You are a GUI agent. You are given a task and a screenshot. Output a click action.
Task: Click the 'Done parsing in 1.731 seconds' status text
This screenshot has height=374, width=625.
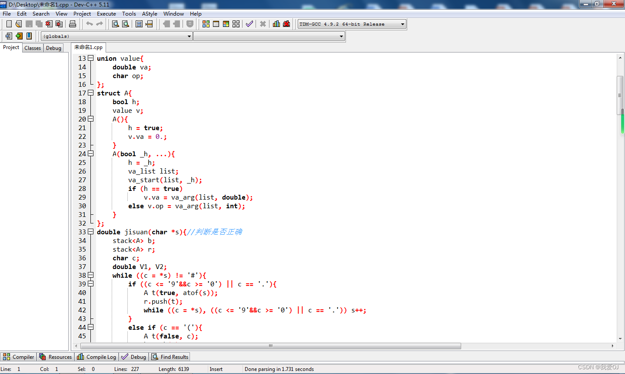click(279, 369)
